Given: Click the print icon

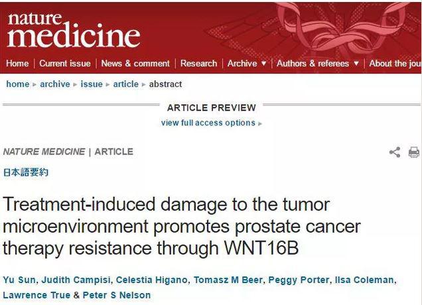Looking at the screenshot, I should pos(413,152).
